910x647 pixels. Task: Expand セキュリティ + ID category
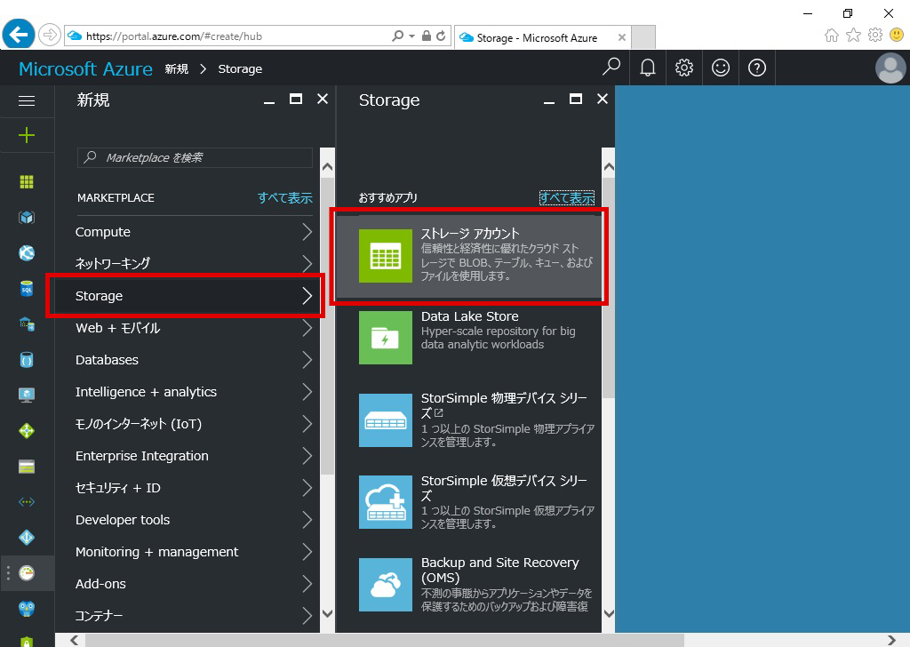tap(194, 488)
